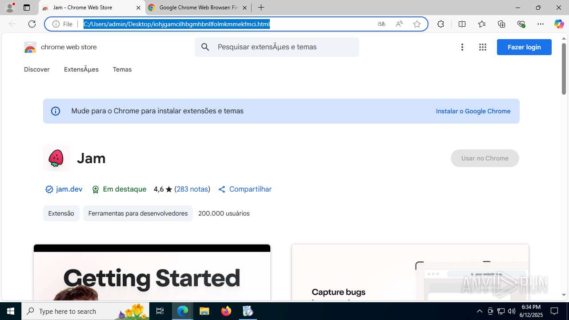Click the Fazer login button
Screen dimensions: 569x320
[524, 47]
